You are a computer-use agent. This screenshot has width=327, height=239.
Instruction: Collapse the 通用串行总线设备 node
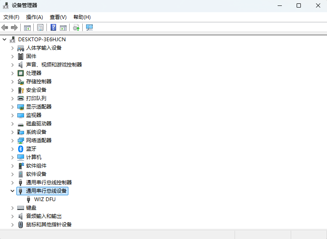(x=13, y=191)
